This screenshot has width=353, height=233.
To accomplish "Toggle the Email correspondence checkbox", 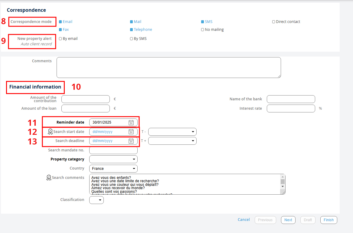I will [x=60, y=22].
